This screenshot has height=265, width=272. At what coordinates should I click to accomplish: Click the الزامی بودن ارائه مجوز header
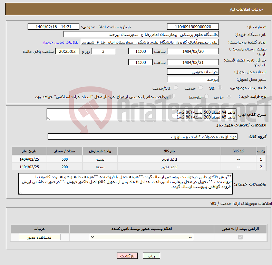(240, 229)
